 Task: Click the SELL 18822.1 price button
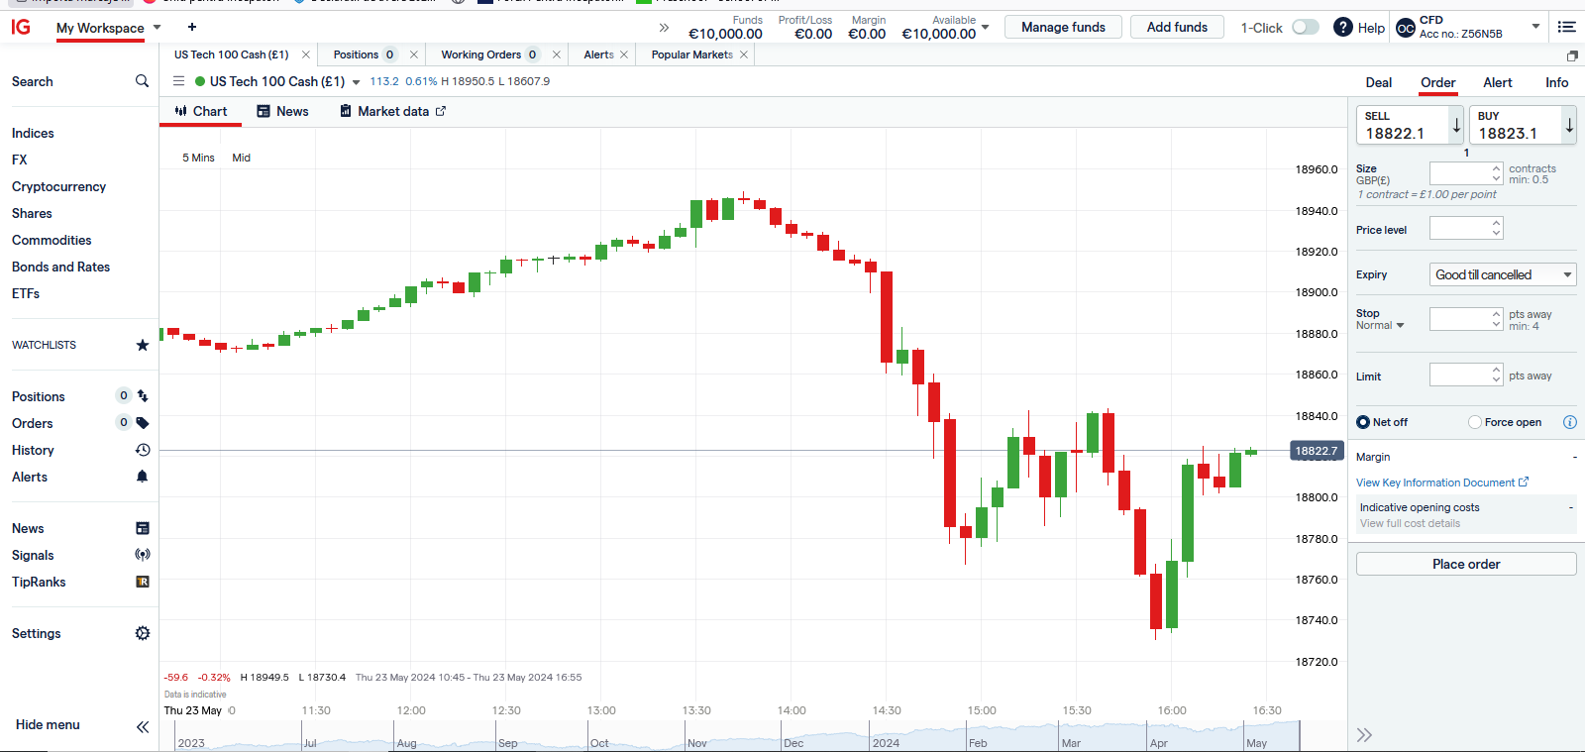[1410, 125]
